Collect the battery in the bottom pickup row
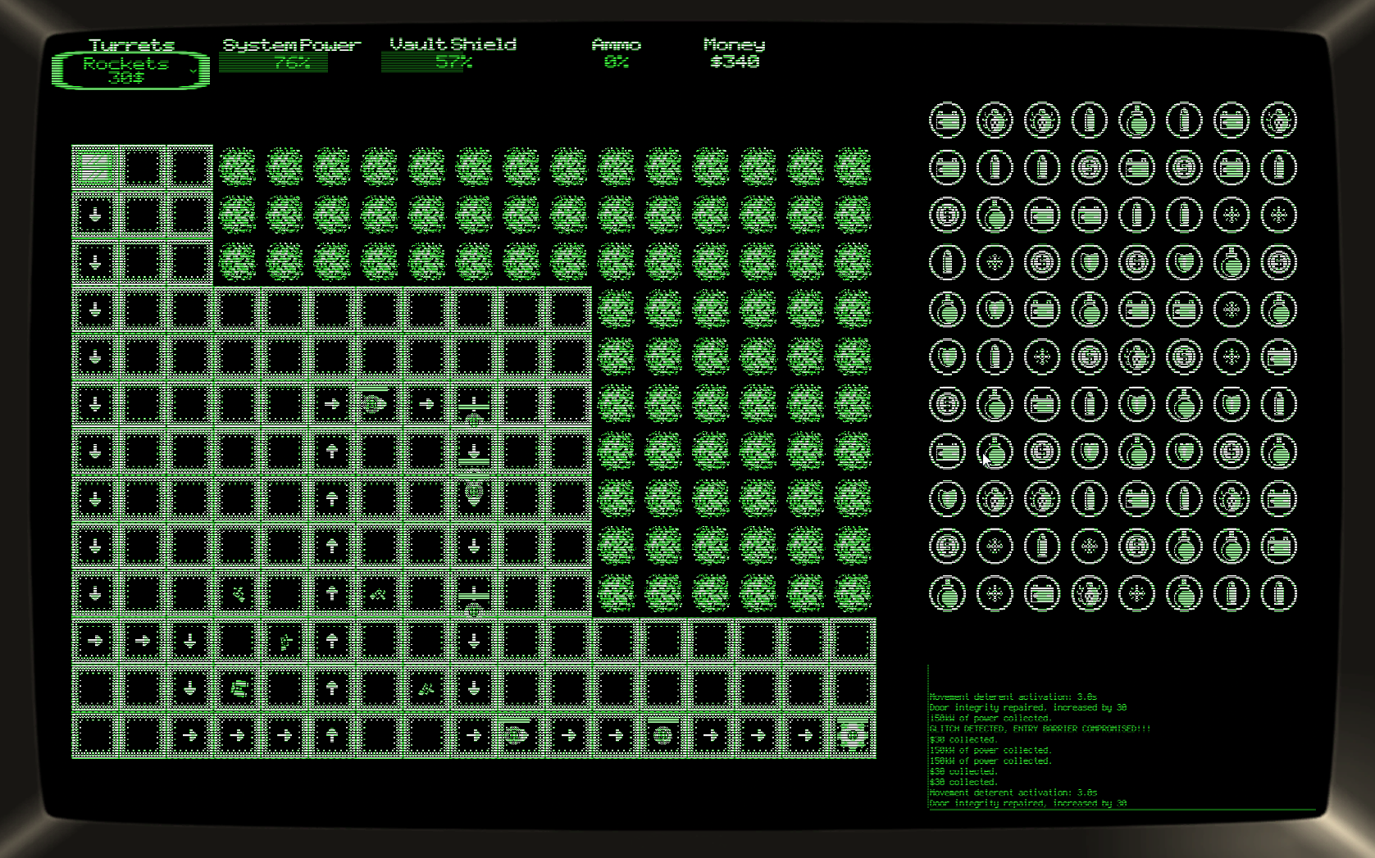 [x=1042, y=593]
